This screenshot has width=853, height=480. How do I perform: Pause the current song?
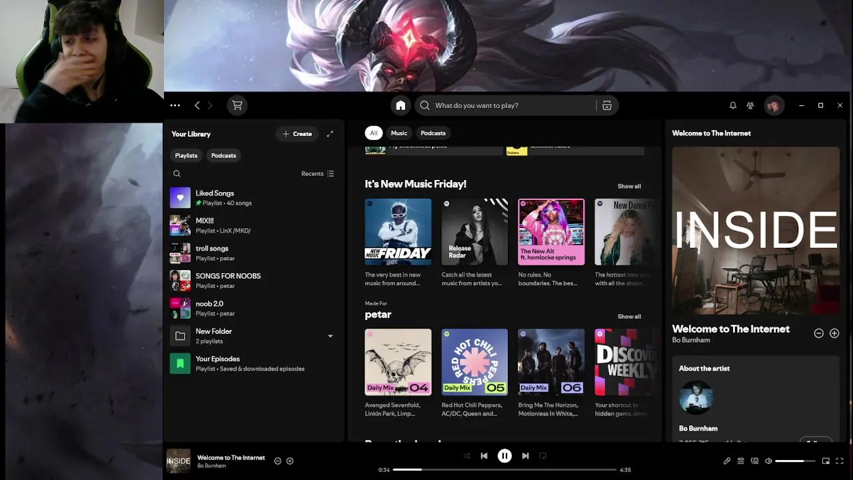point(504,456)
